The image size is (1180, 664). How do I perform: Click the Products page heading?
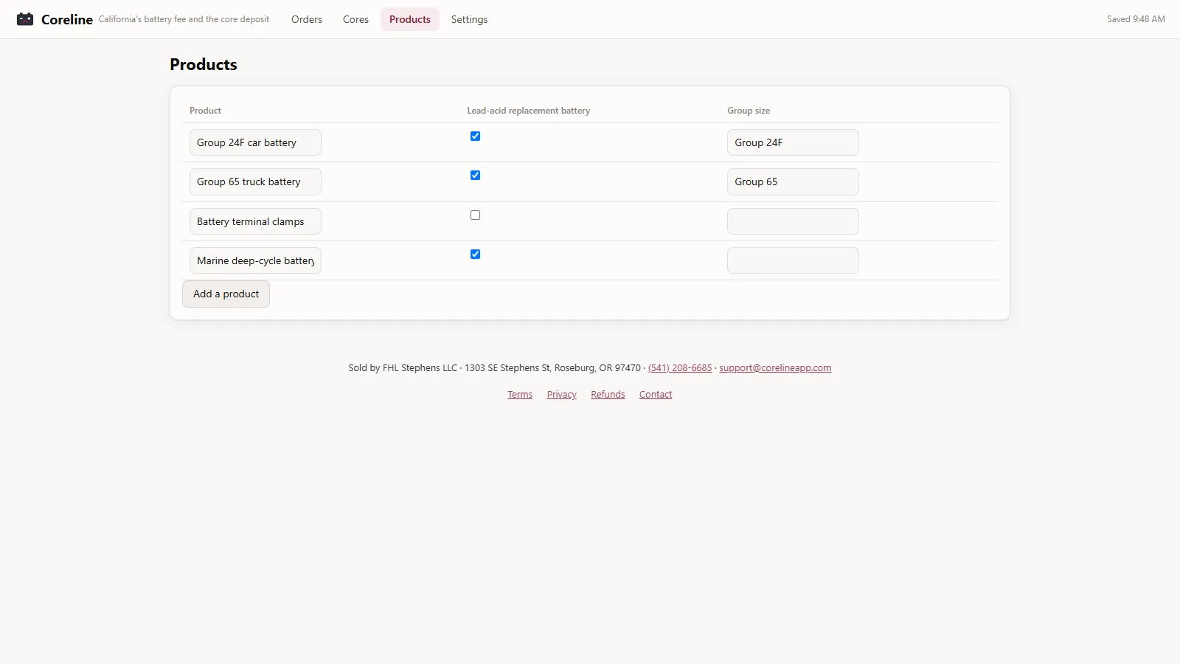coord(204,64)
